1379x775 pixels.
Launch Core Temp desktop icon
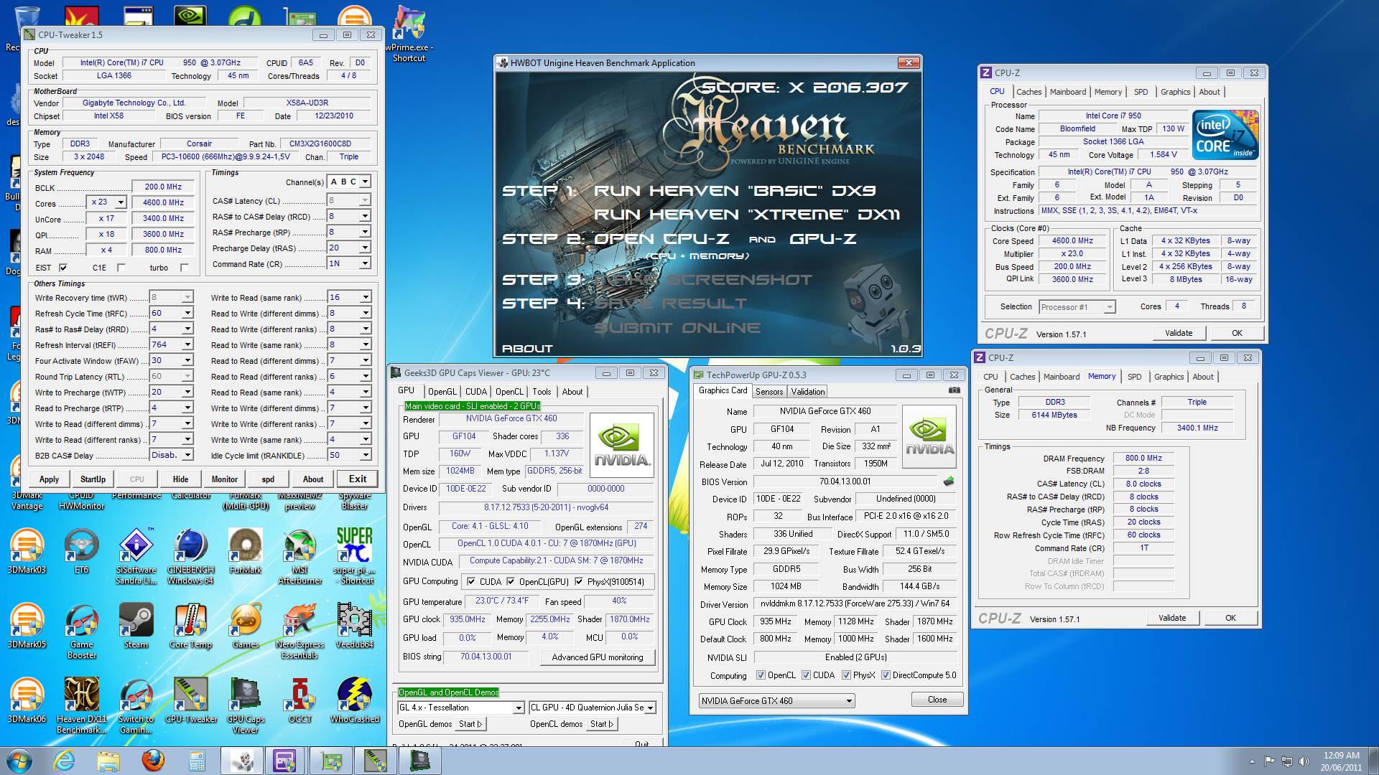pyautogui.click(x=190, y=626)
